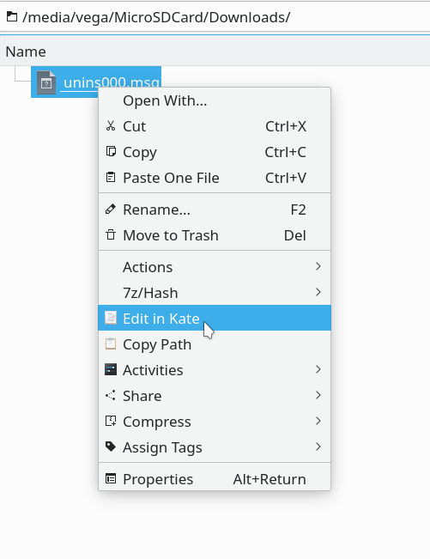Click the Name column header

tap(26, 52)
